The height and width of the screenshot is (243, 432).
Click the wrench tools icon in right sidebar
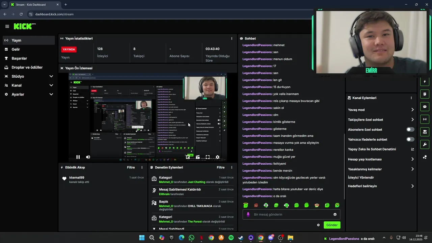[425, 144]
